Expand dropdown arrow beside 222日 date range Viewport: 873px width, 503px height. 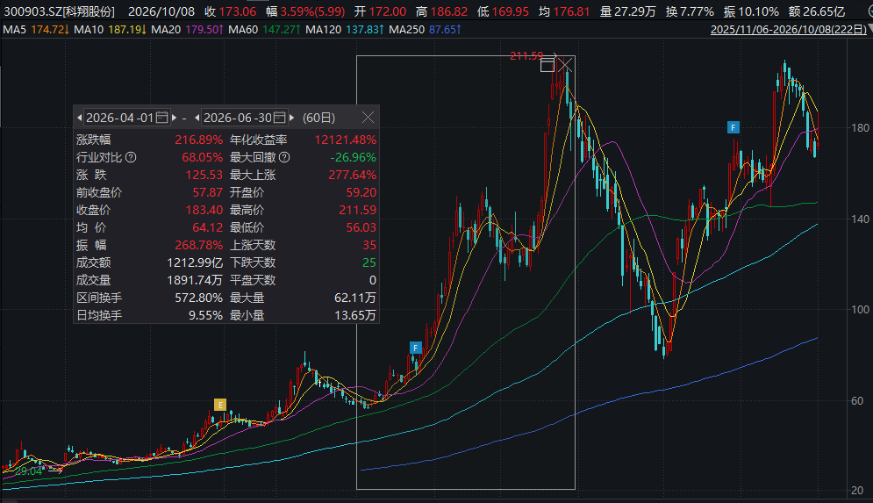870,28
